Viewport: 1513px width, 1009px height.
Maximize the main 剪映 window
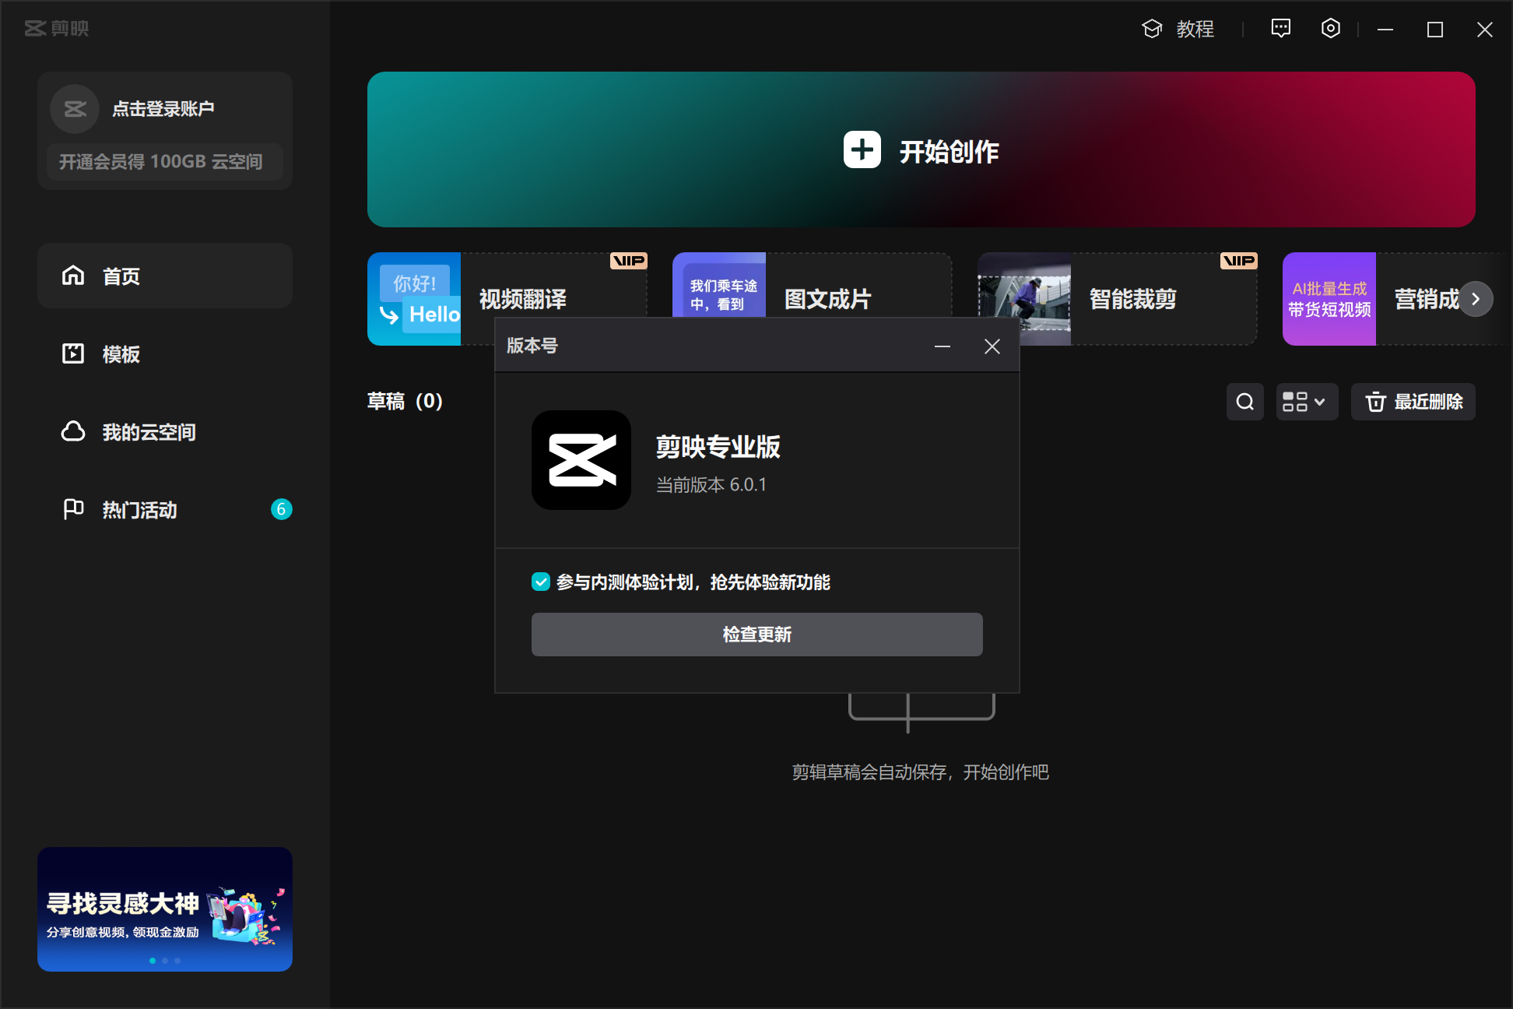coord(1435,30)
